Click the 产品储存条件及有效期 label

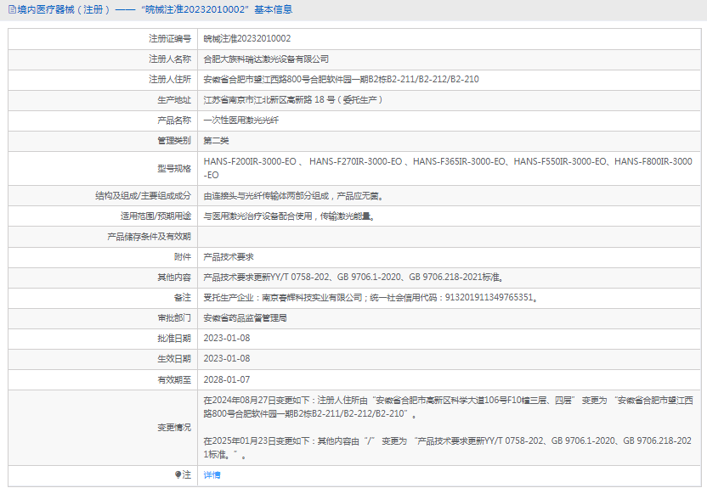(x=150, y=236)
